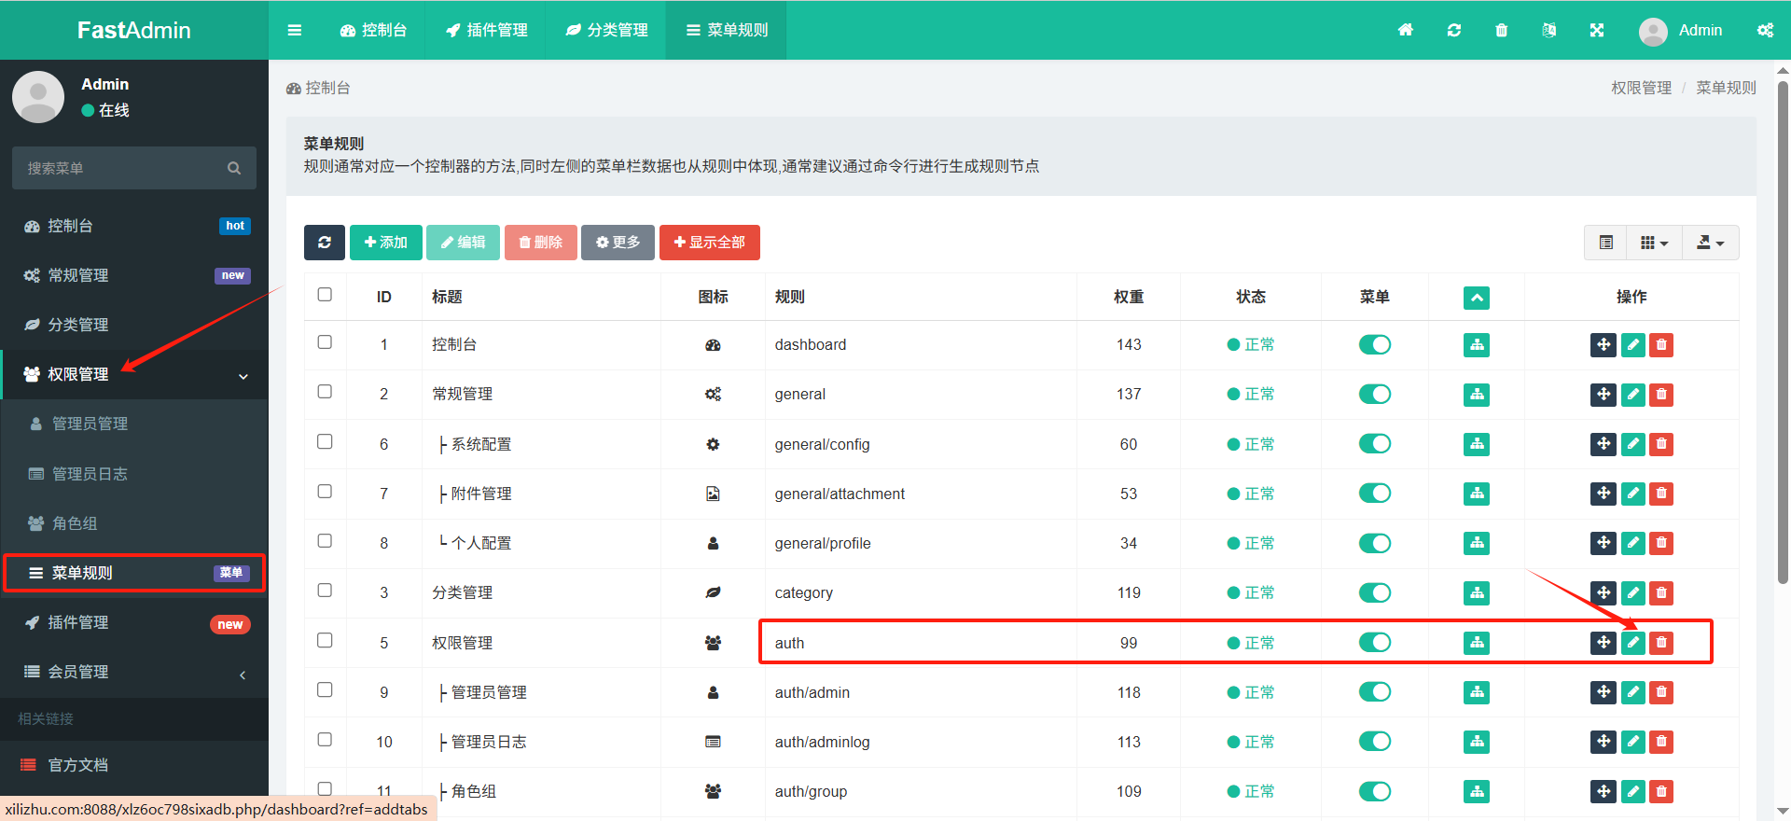Click the 删除 toolbar button
Viewport: 1791px width, 821px height.
[541, 243]
